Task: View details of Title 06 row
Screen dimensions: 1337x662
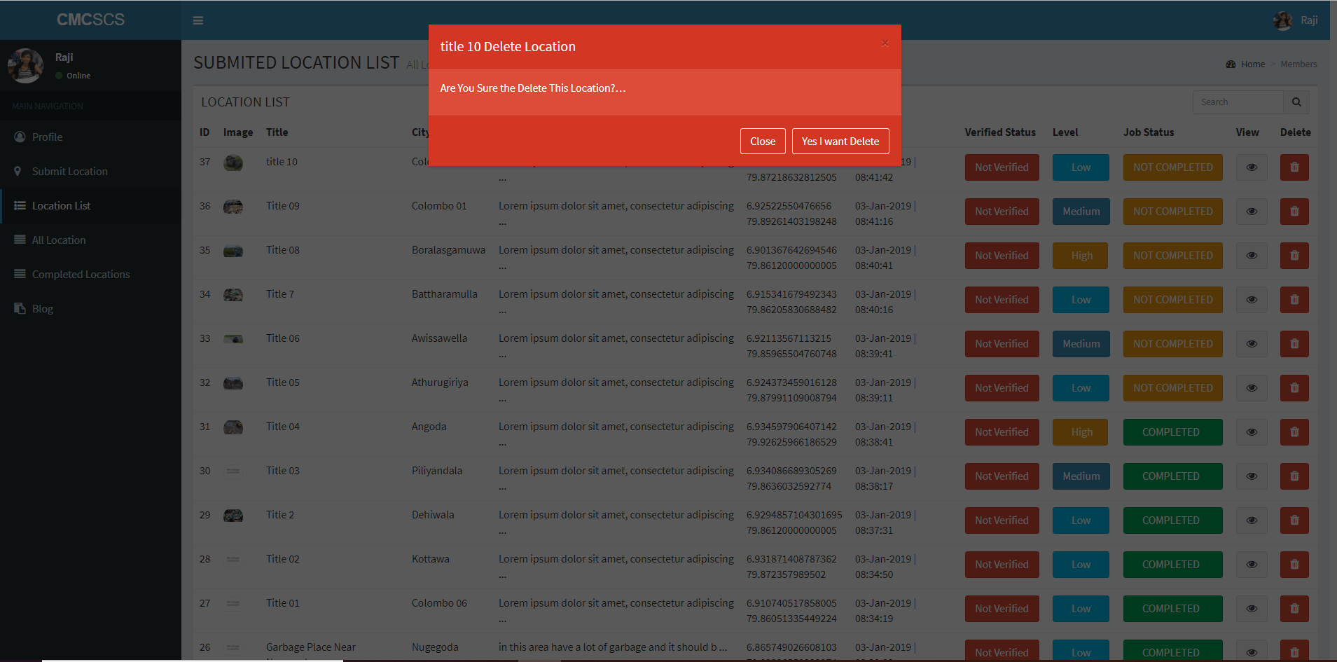Action: [x=1252, y=344]
